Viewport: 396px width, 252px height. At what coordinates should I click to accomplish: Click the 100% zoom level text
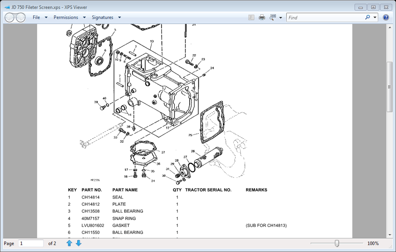[x=373, y=244]
